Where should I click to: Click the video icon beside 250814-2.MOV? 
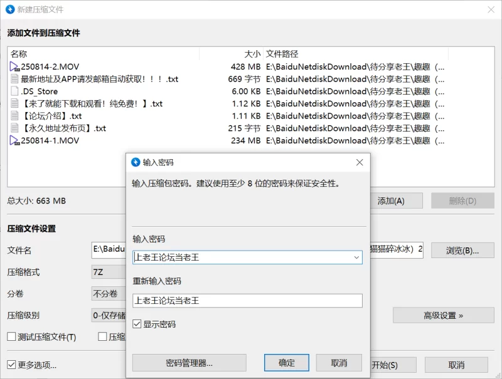pos(13,65)
